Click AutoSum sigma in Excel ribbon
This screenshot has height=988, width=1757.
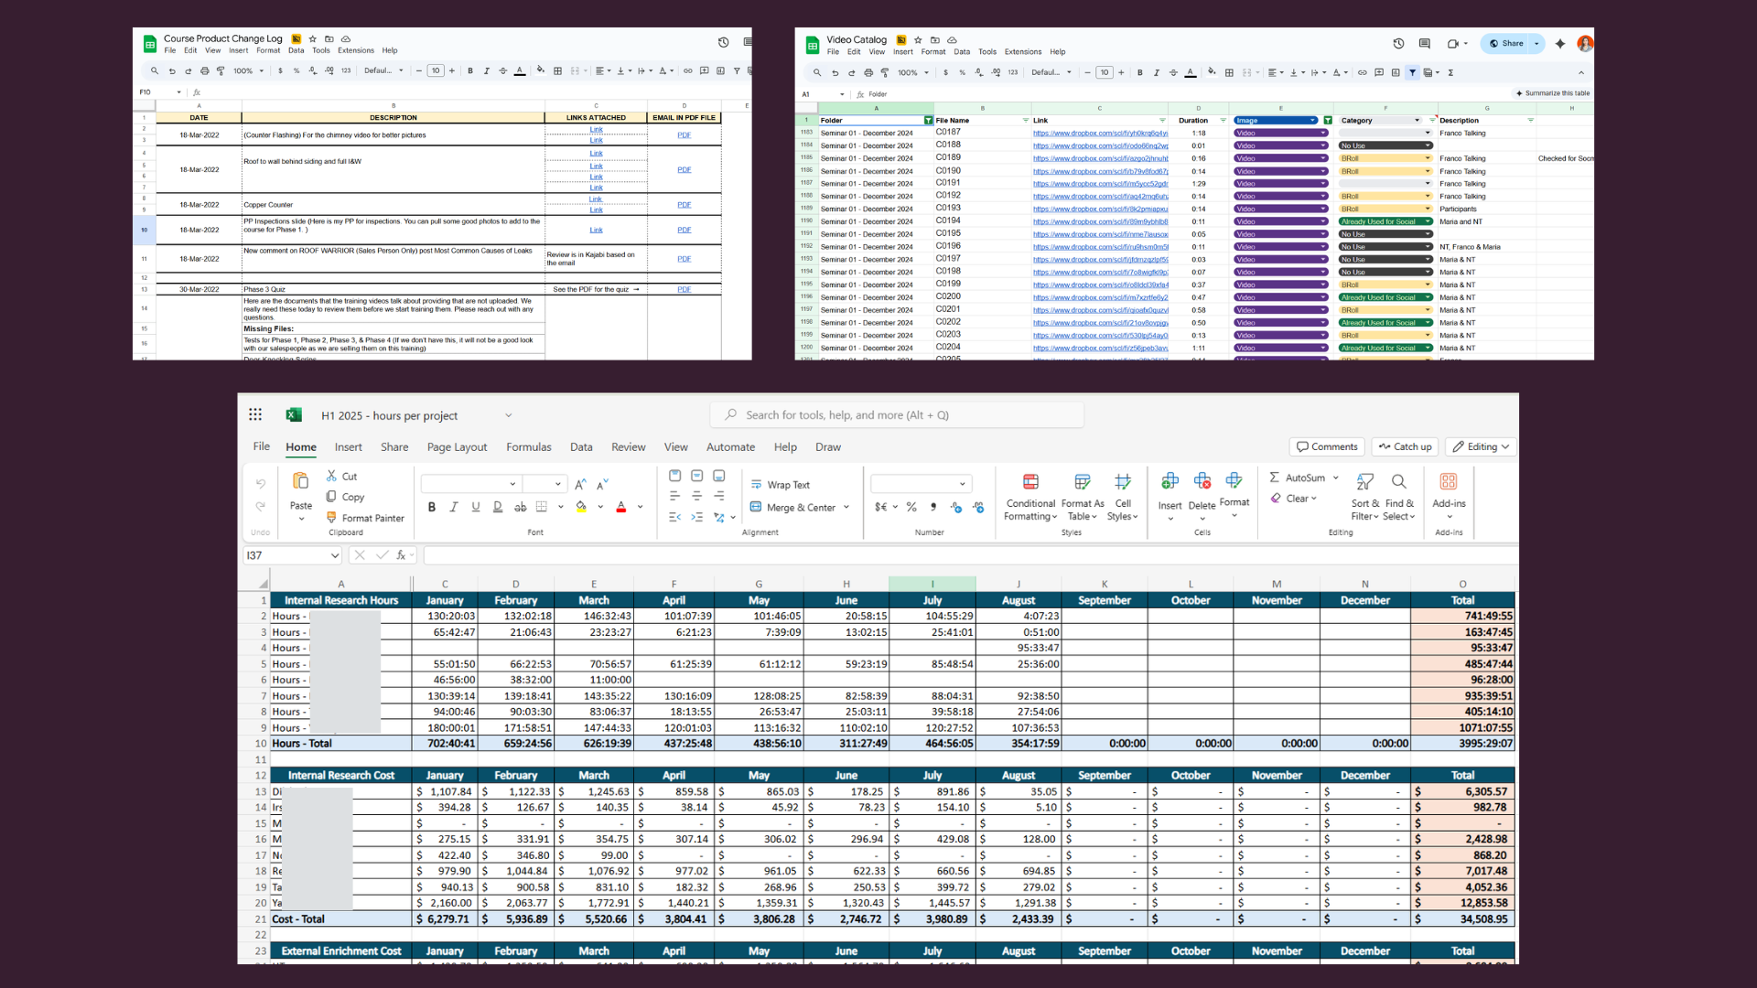click(x=1275, y=478)
